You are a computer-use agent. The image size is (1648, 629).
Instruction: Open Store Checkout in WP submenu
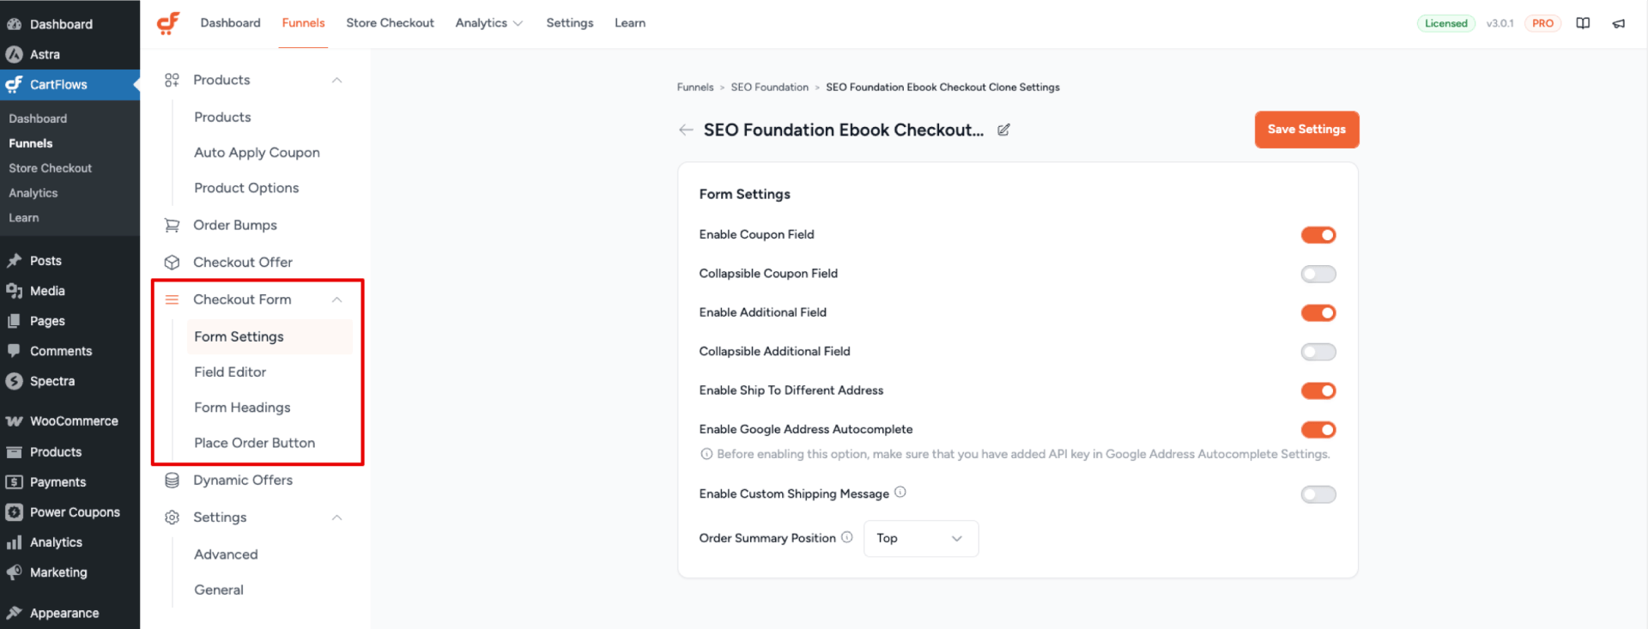51,168
